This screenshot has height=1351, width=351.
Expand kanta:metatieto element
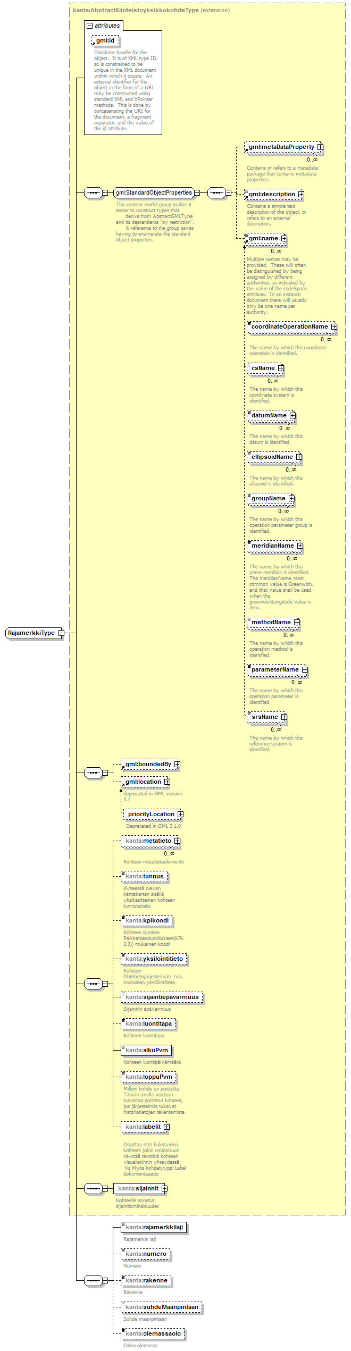coord(177,841)
